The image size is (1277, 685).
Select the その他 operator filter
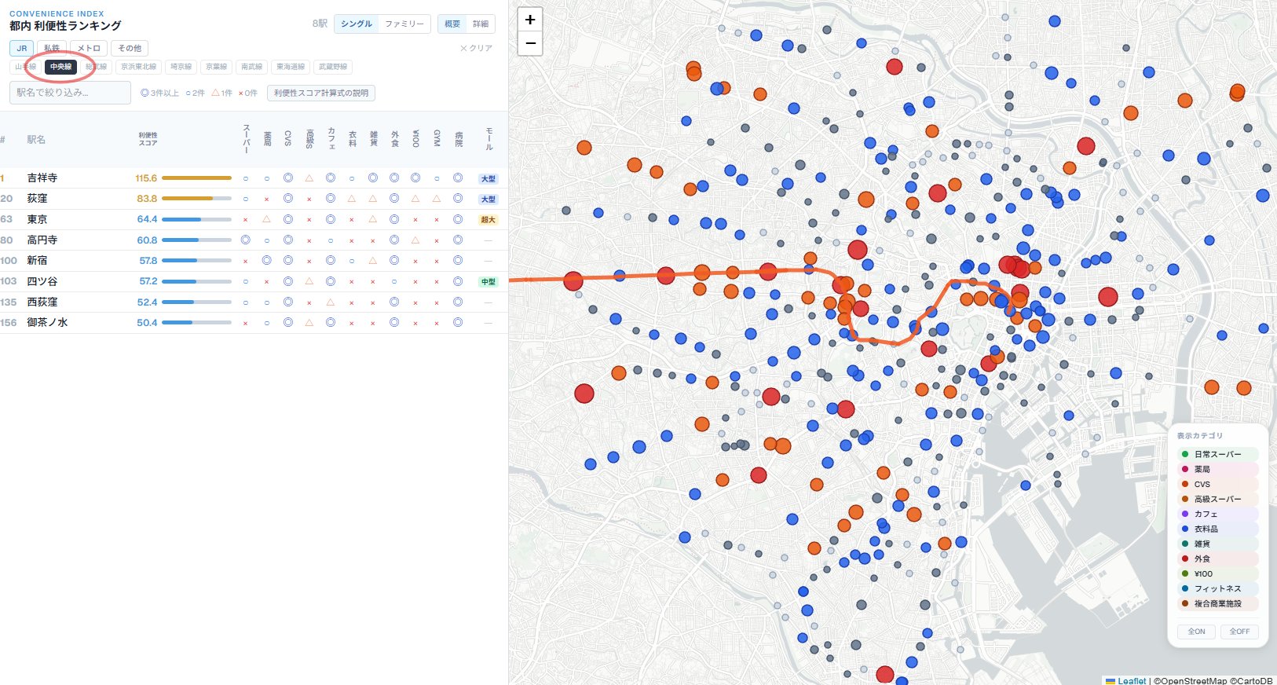click(x=130, y=49)
